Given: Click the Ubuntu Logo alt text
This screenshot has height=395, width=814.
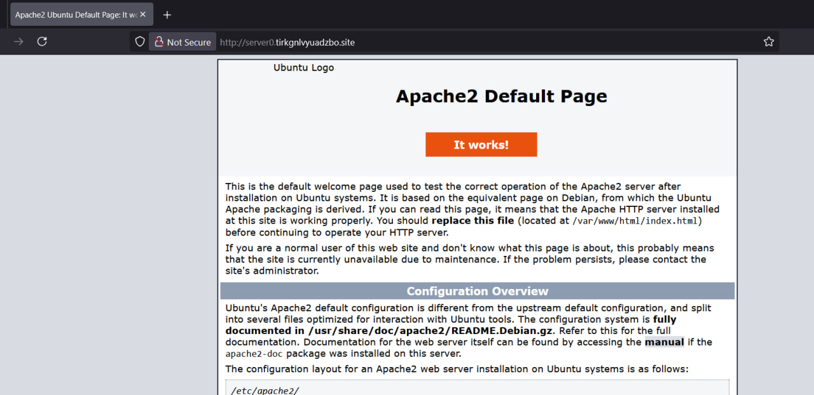Looking at the screenshot, I should (303, 68).
